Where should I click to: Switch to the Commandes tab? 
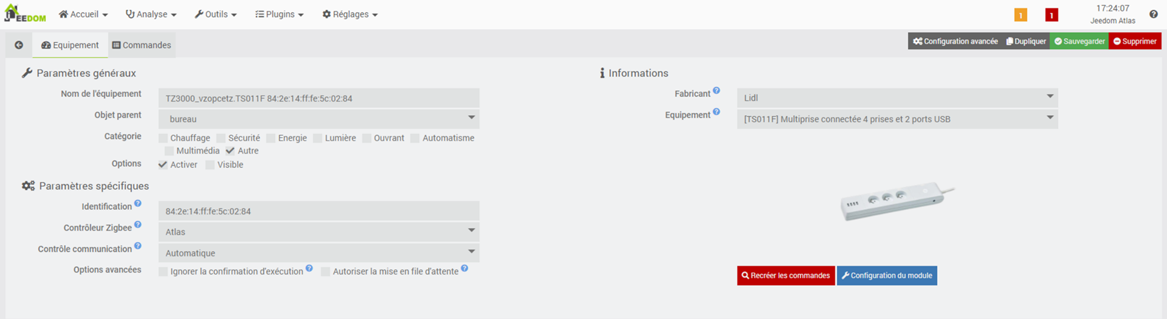tap(142, 45)
